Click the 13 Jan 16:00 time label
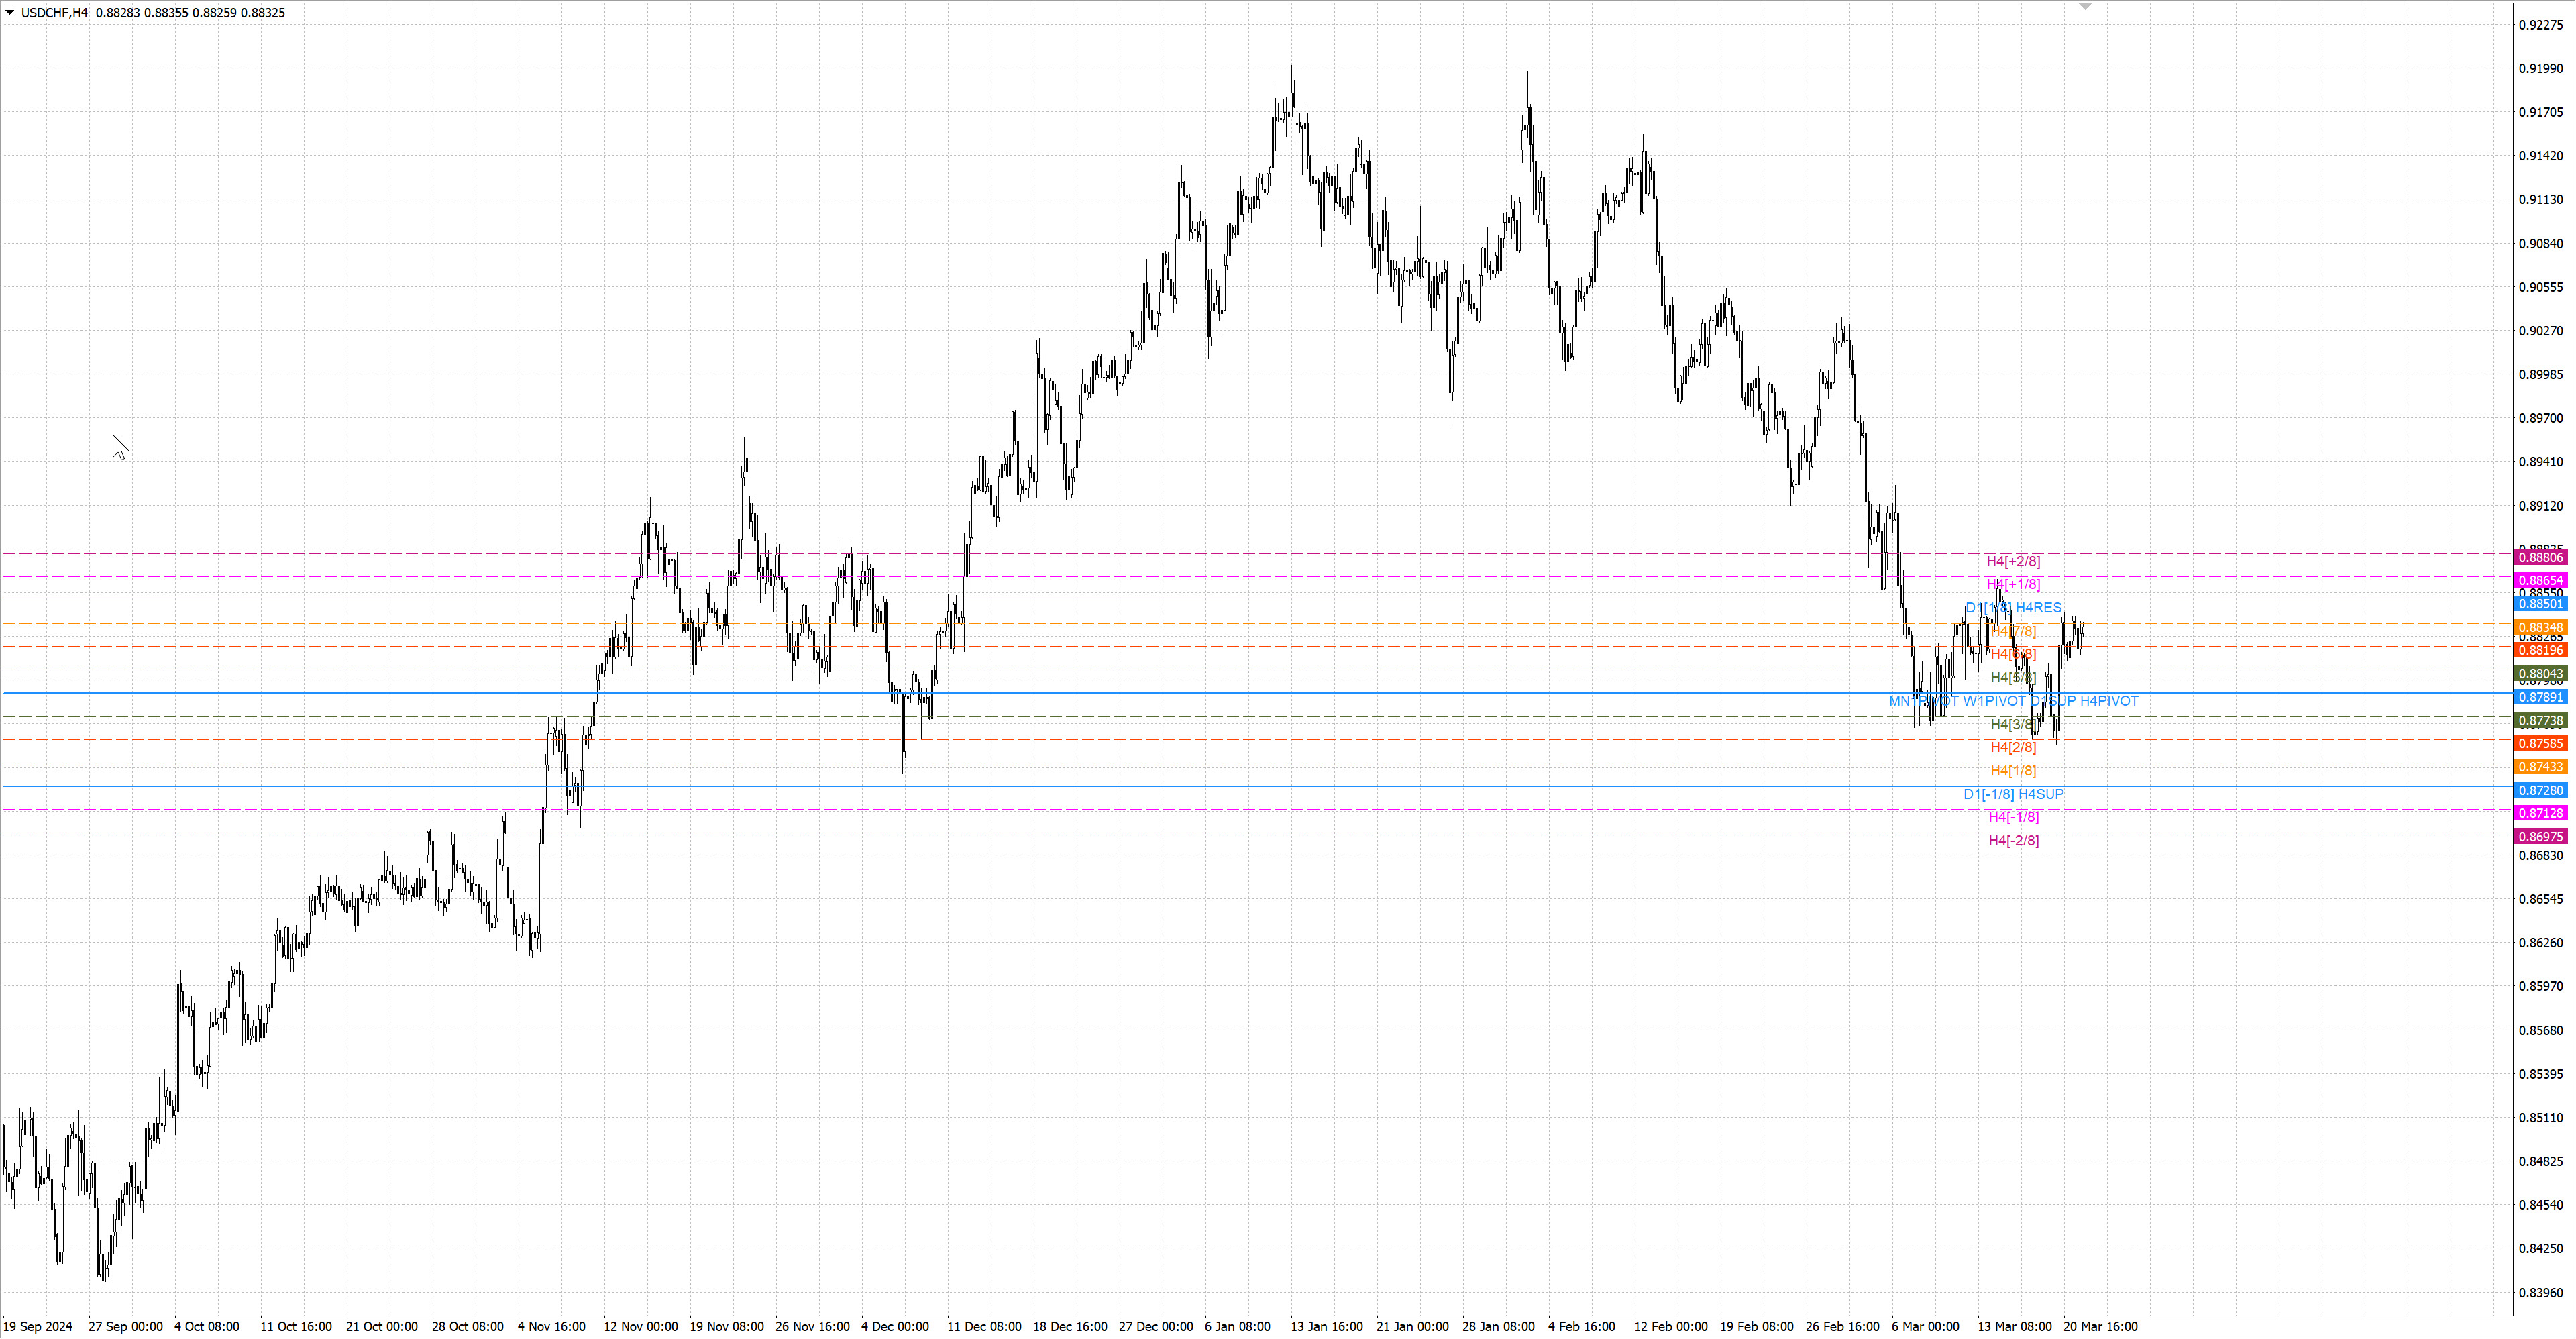The height and width of the screenshot is (1339, 2576). (x=1326, y=1326)
